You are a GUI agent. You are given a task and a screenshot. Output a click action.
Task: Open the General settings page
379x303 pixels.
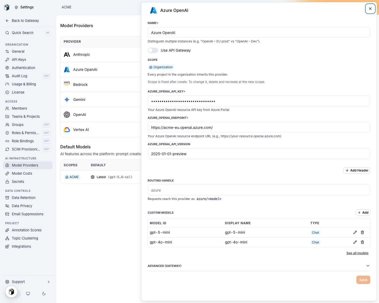pos(28,51)
